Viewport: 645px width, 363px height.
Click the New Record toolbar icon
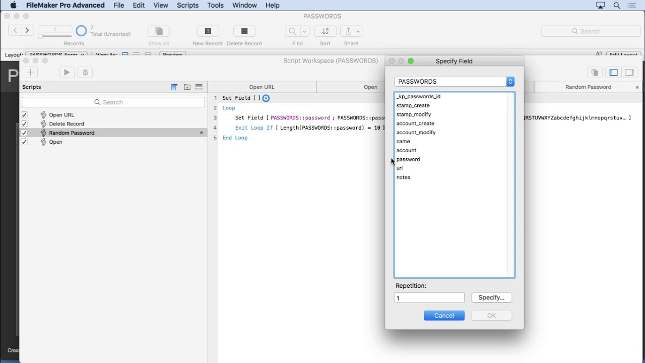[x=208, y=31]
